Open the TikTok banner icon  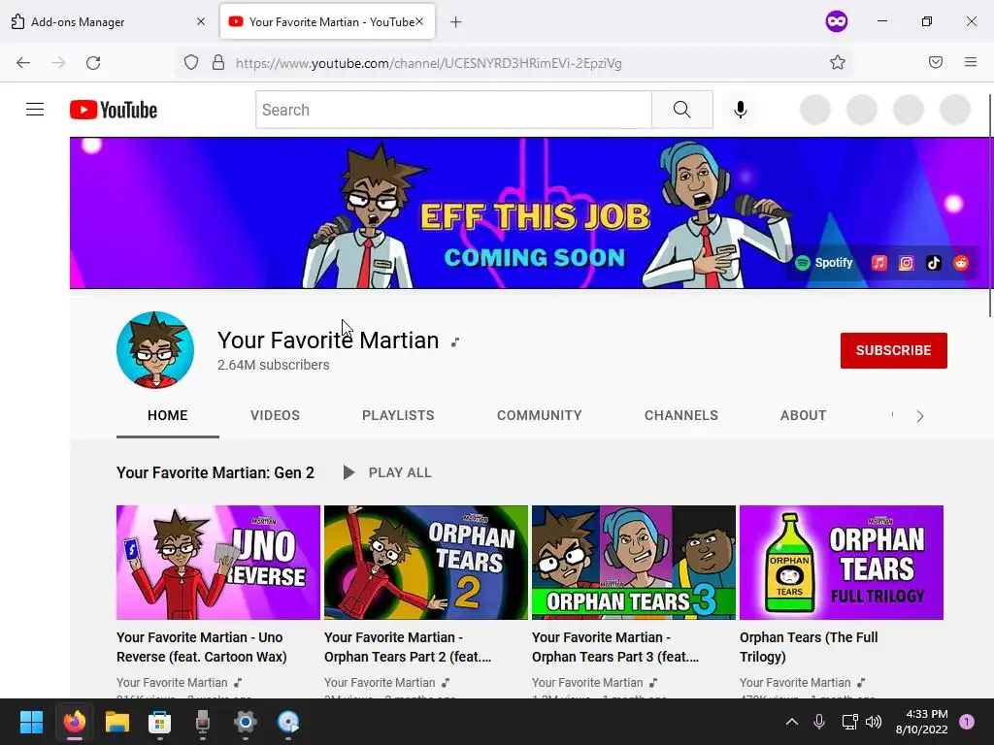click(x=934, y=263)
